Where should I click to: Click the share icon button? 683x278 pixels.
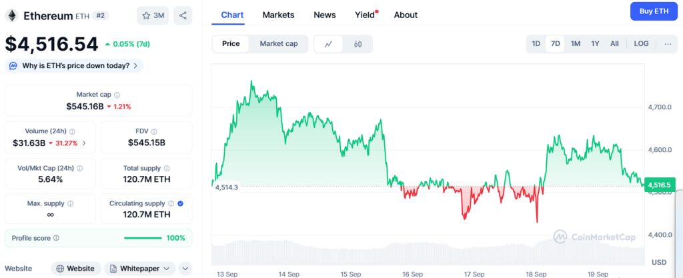click(x=183, y=15)
